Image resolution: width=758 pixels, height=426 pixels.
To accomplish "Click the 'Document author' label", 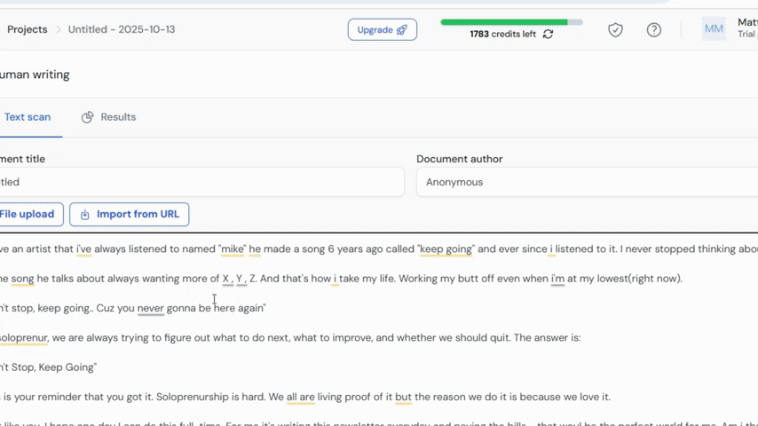I will coord(459,159).
